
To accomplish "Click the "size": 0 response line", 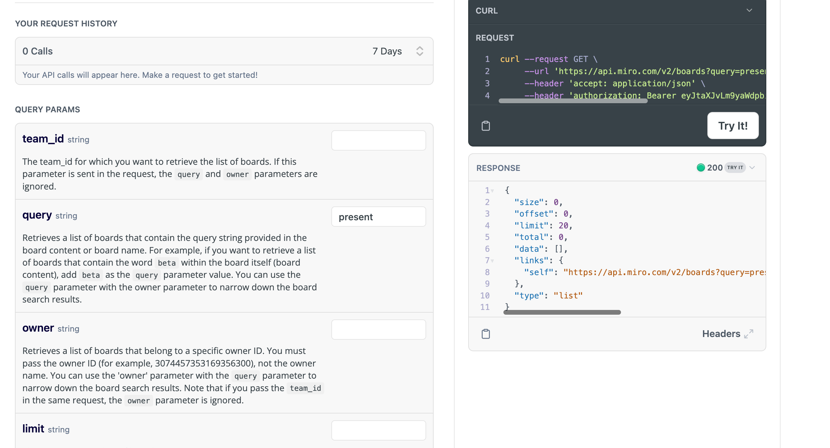I will click(x=539, y=202).
